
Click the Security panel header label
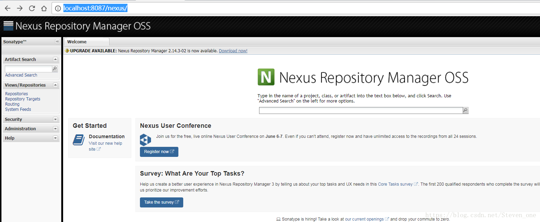pos(14,119)
